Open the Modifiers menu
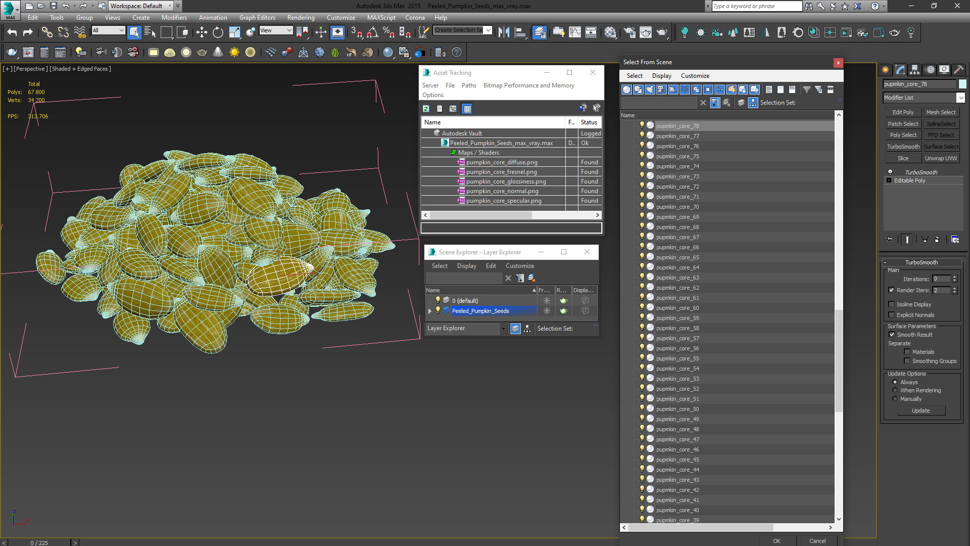The width and height of the screenshot is (970, 546). point(174,18)
